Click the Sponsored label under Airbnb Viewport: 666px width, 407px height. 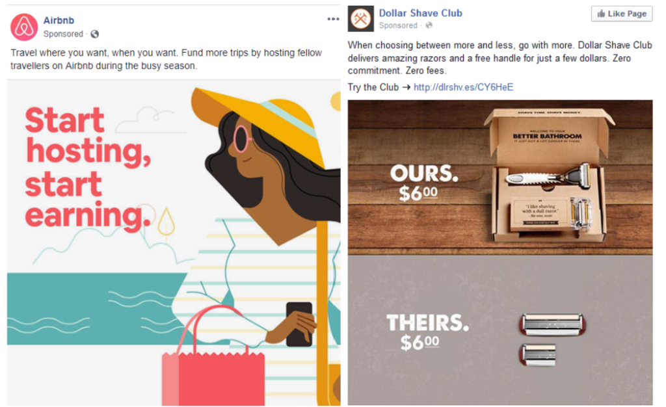[63, 34]
